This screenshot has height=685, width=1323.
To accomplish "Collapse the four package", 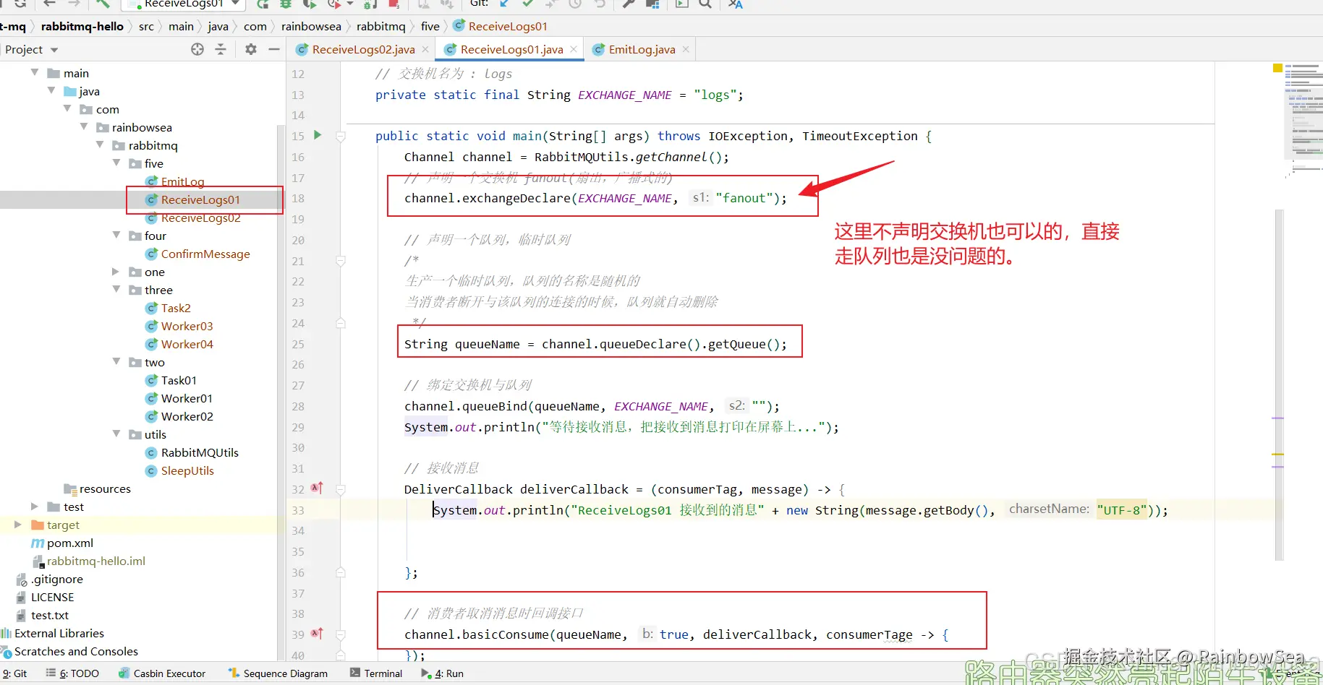I will 116,235.
